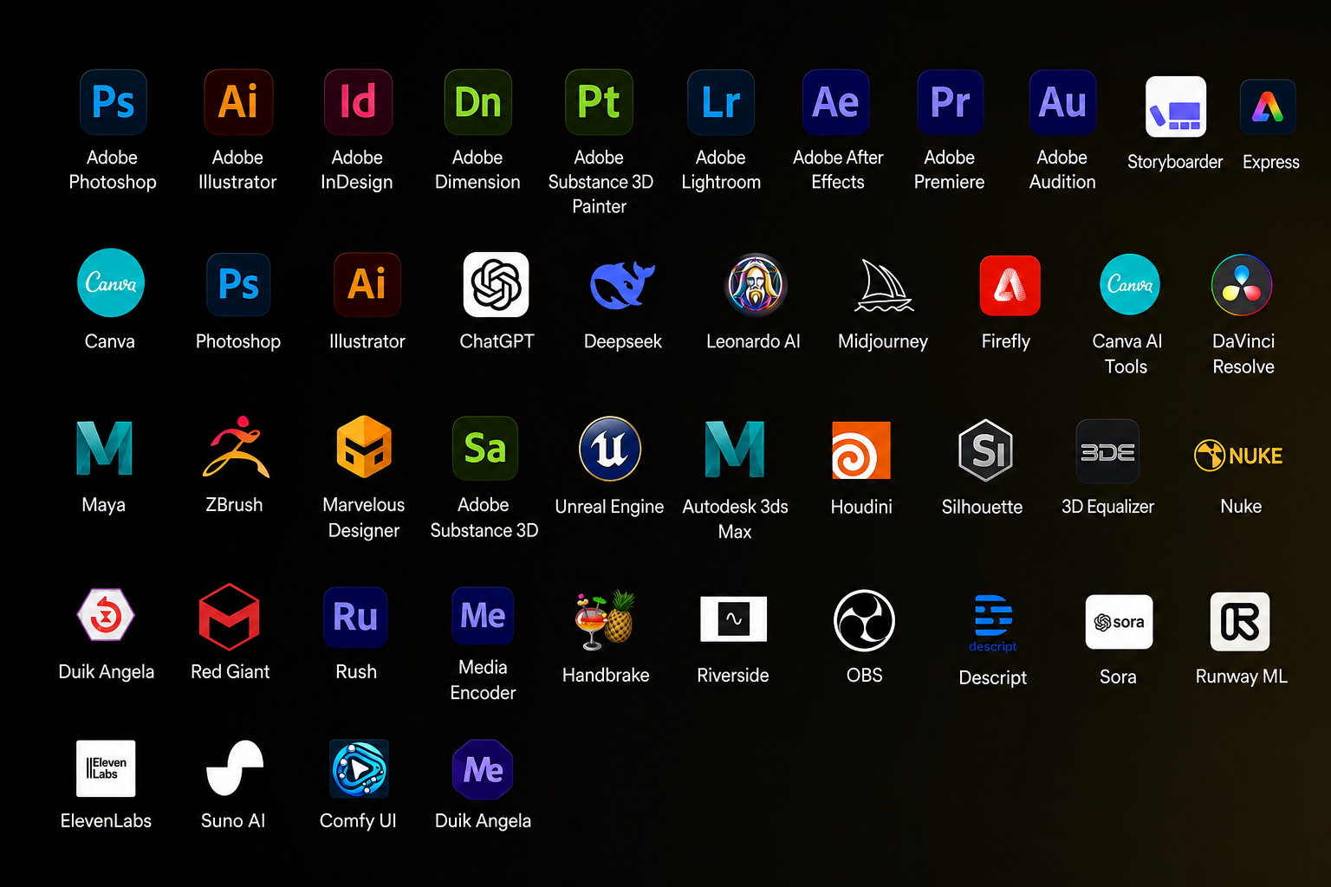The width and height of the screenshot is (1331, 887).
Task: Click the Handbrake cocktail and pineapple icon
Action: click(606, 619)
